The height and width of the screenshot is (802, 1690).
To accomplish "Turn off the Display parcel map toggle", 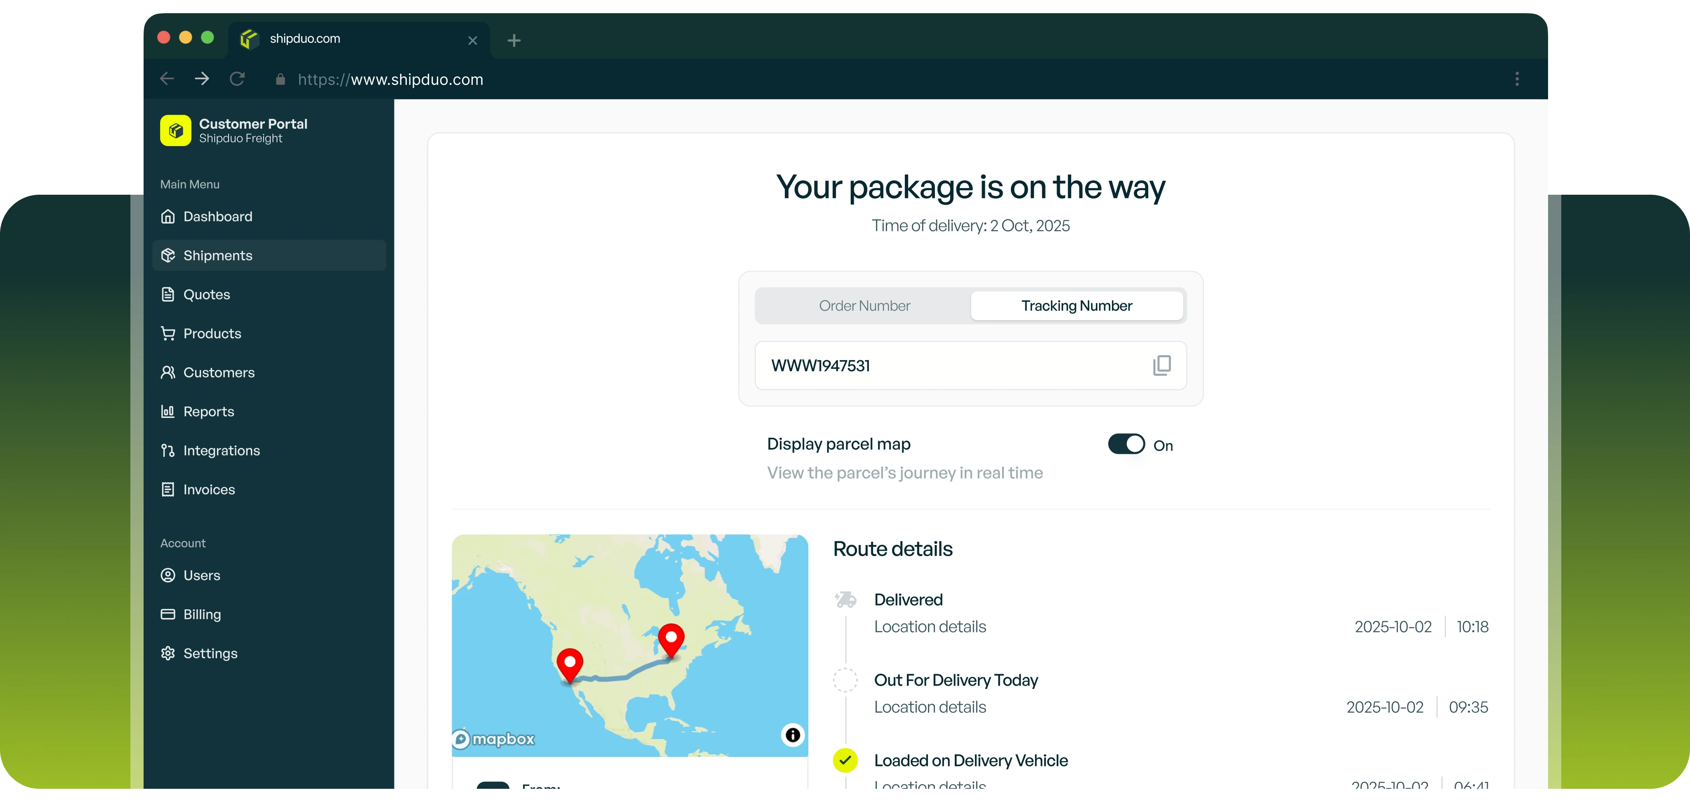I will pyautogui.click(x=1126, y=445).
